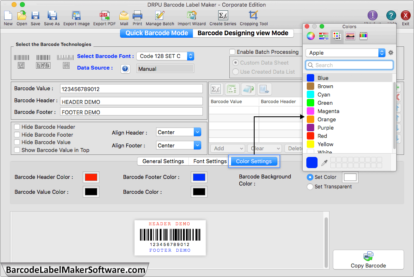Enable Batch Processing checkbox
The image size is (414, 277).
click(232, 52)
